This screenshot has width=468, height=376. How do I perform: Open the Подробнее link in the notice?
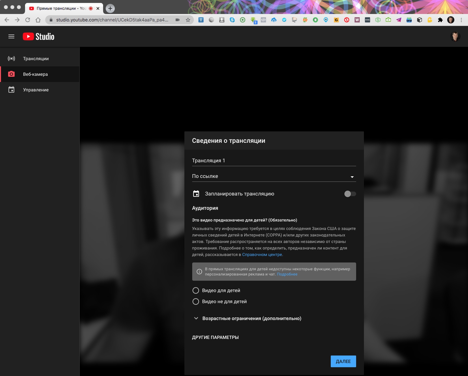point(287,274)
